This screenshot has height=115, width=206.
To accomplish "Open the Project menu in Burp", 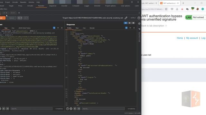I will click(x=7, y=2).
